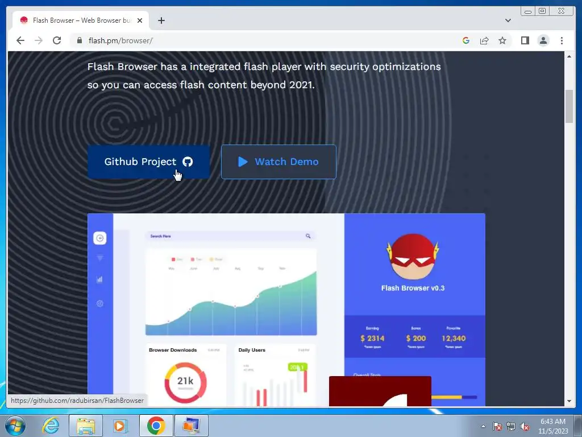This screenshot has width=582, height=437.
Task: Click the Search Here field in the preview
Action: tap(230, 236)
